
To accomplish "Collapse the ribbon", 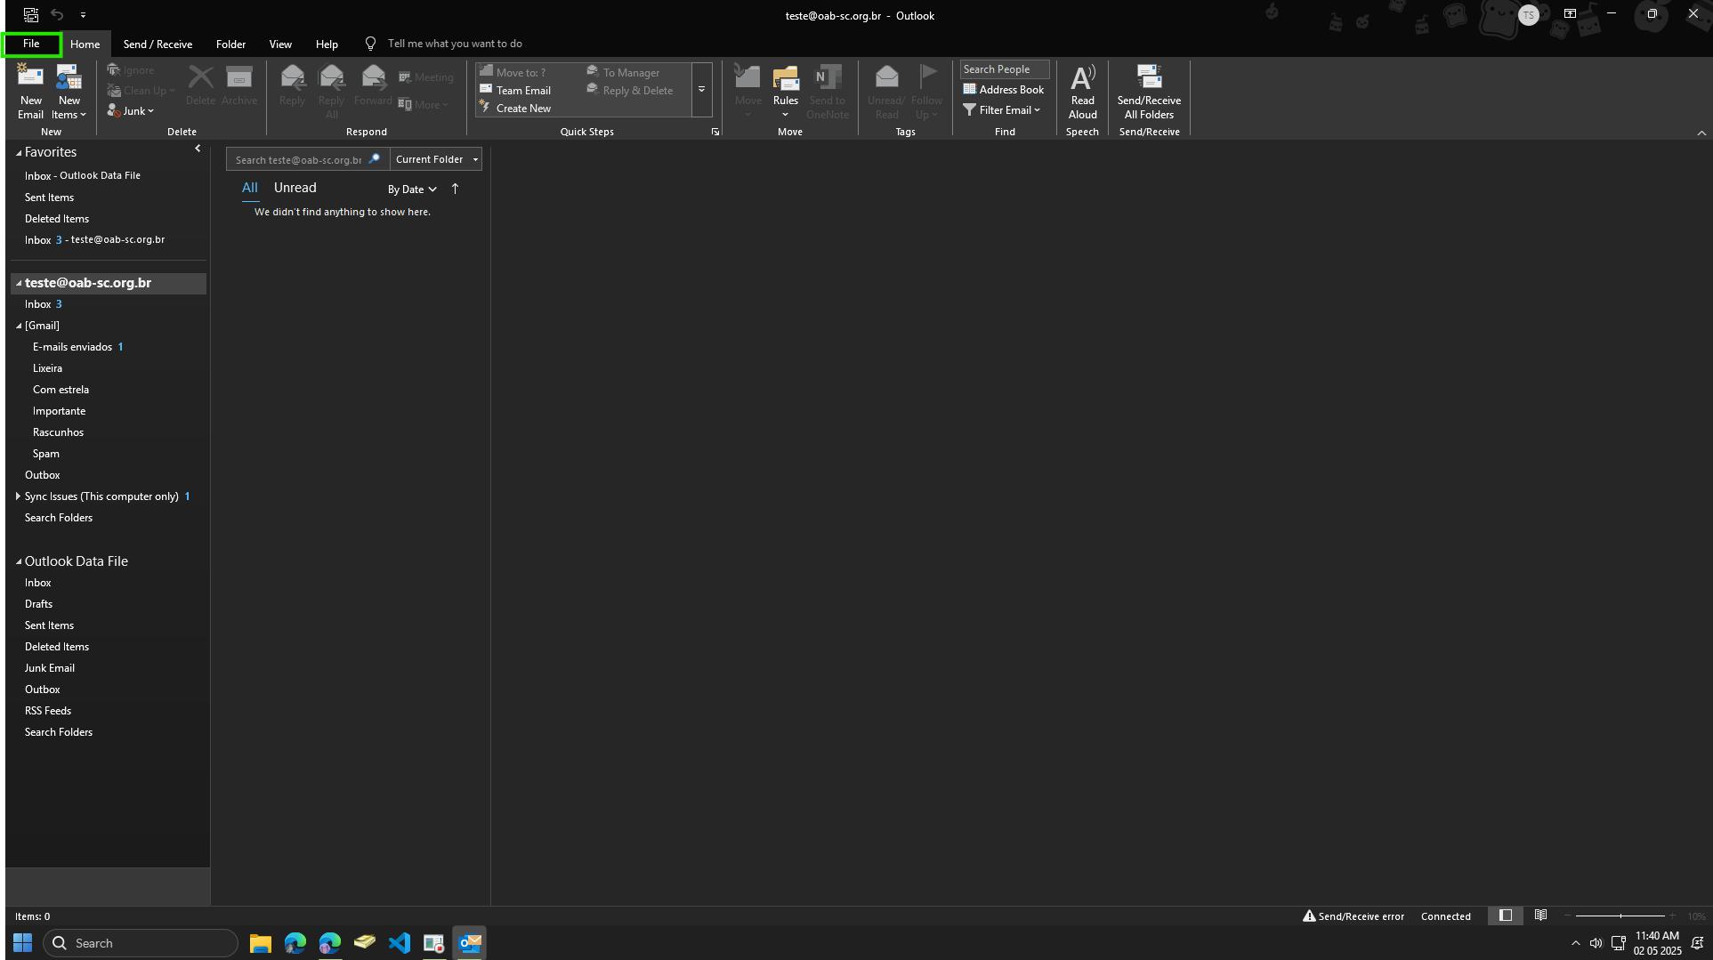I will 1701,133.
